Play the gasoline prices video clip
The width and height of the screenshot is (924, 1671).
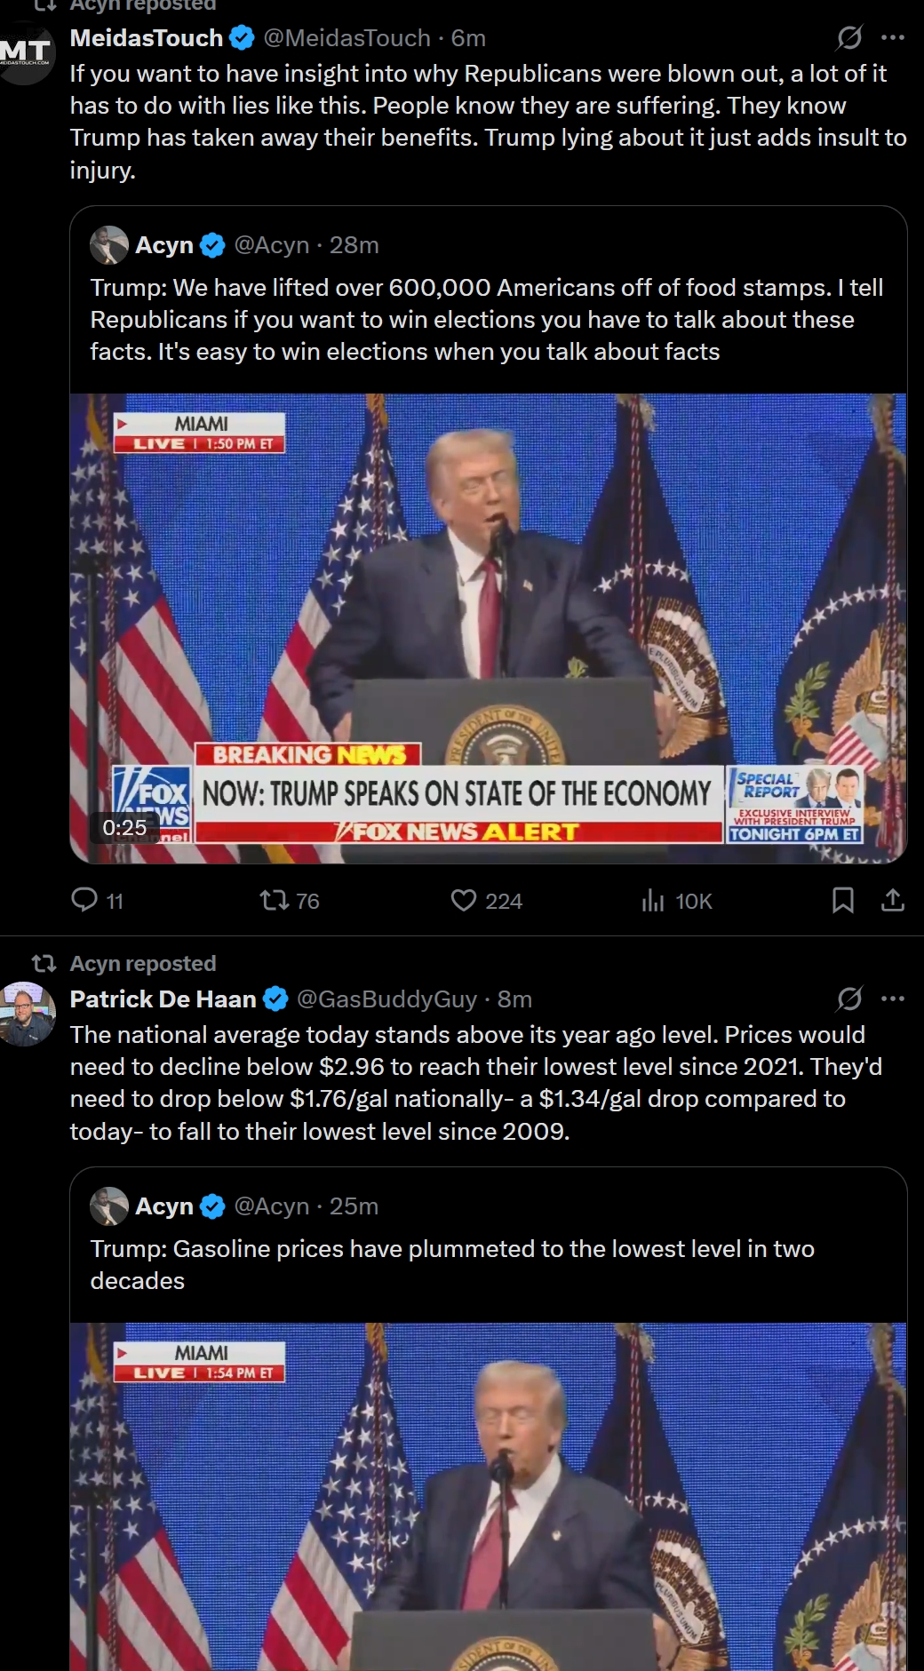click(489, 1497)
